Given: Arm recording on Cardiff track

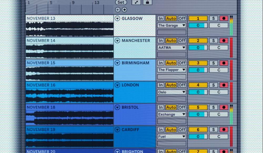Looking at the screenshot, I should click(224, 130).
